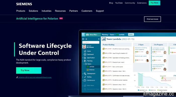Click the work item icon for DPP-210767
Screen dimensions: 176x97
coord(103,49)
